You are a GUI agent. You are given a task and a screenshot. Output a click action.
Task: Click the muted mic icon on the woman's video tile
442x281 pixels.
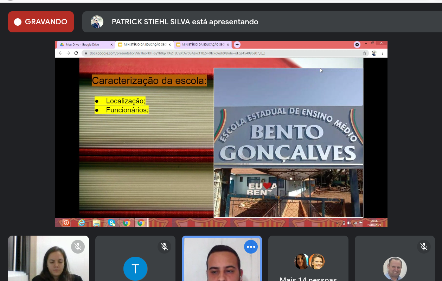coord(78,247)
